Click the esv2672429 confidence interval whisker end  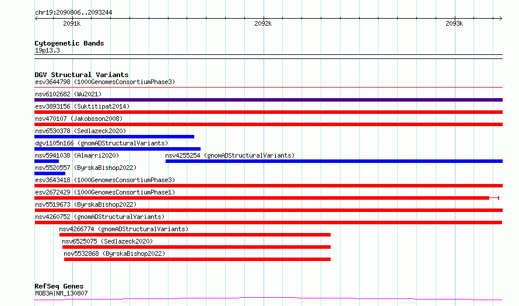coord(499,198)
